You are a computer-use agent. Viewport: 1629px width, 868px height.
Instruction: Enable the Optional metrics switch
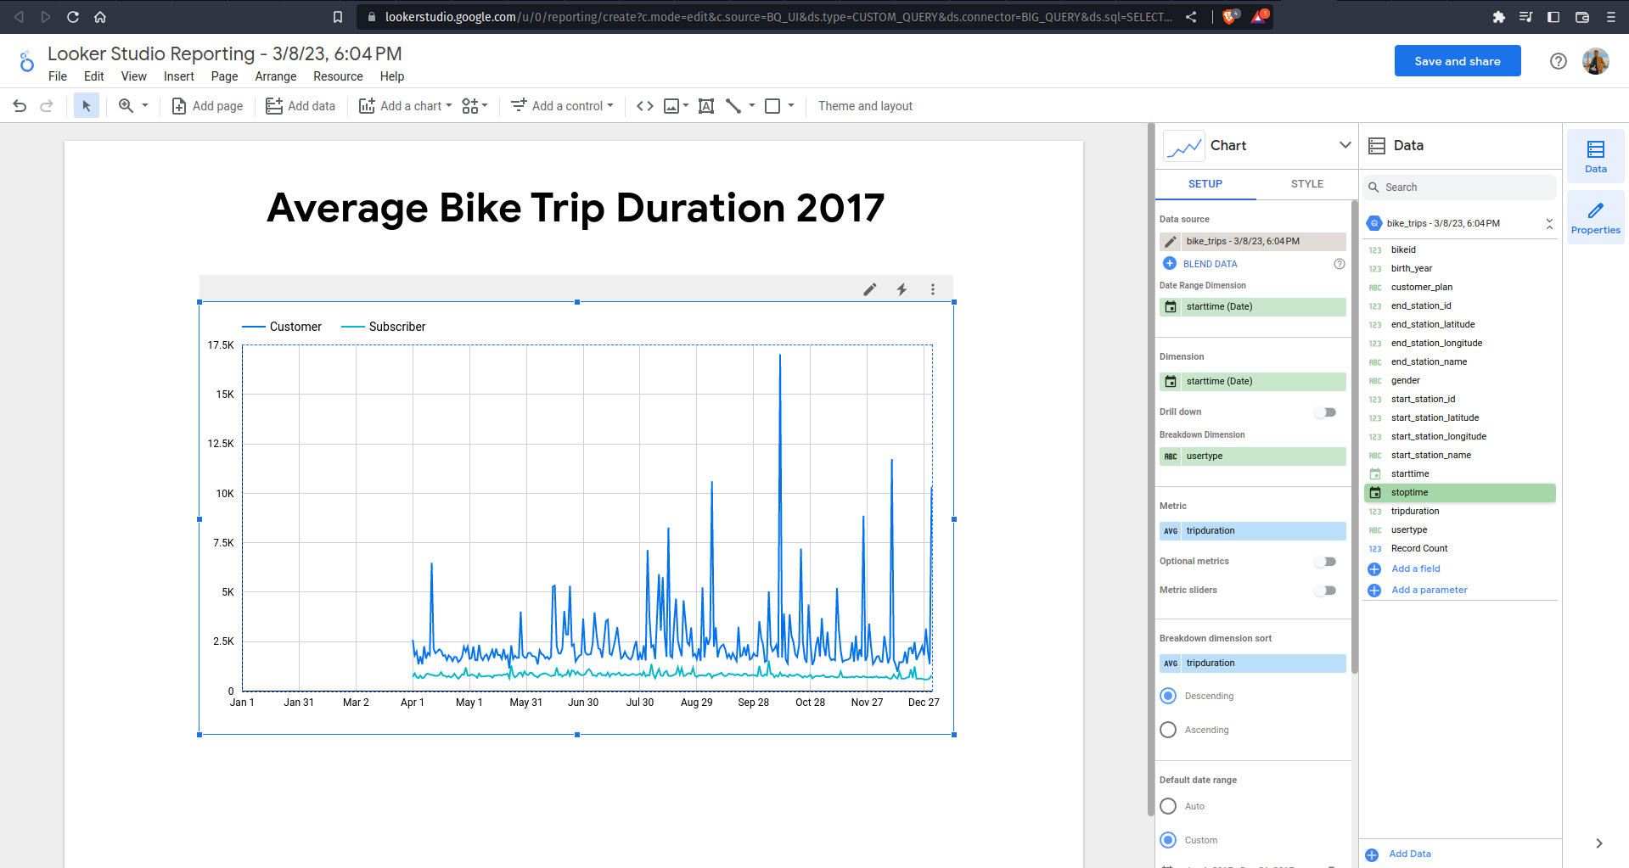point(1325,562)
